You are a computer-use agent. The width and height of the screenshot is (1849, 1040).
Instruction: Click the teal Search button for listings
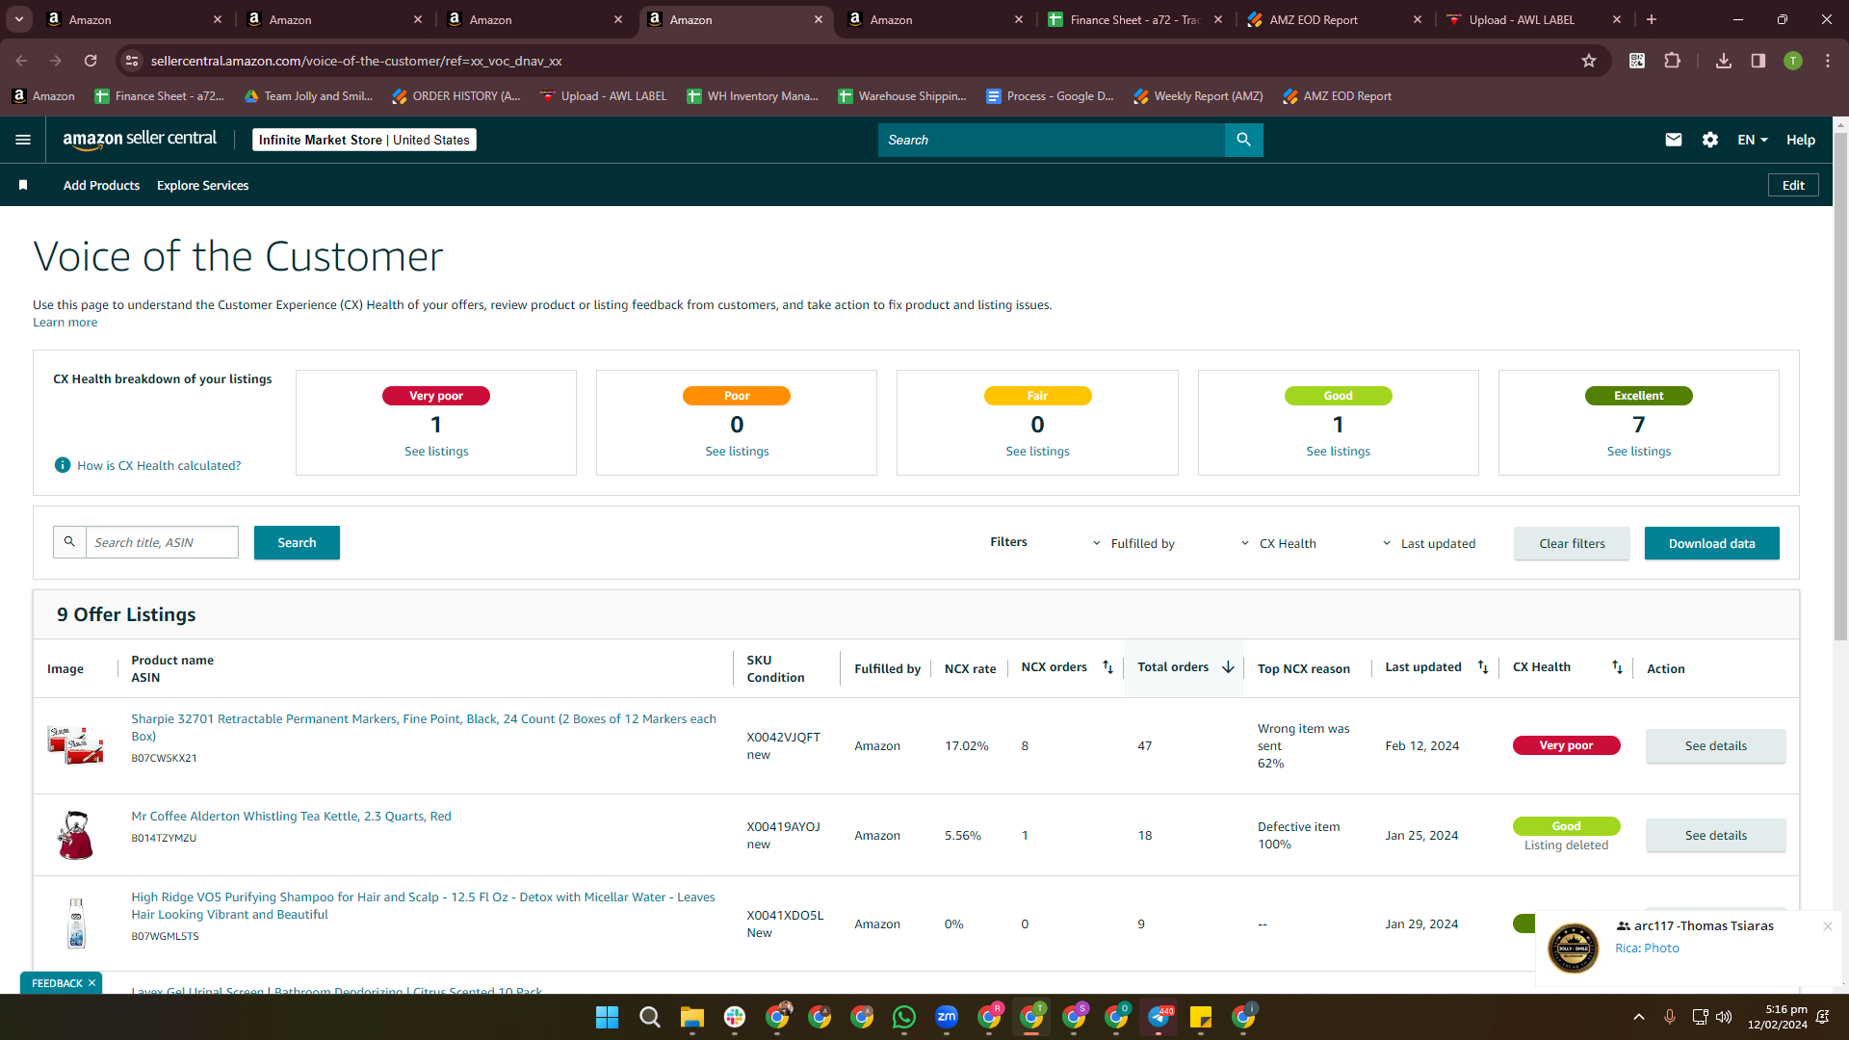click(x=297, y=542)
